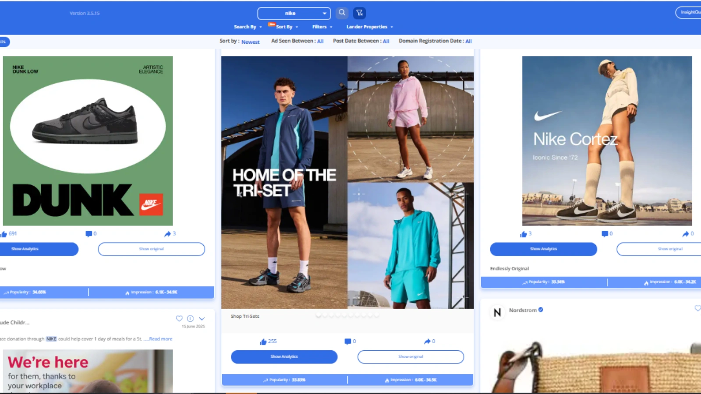Click the magnifier search icon button

342,13
